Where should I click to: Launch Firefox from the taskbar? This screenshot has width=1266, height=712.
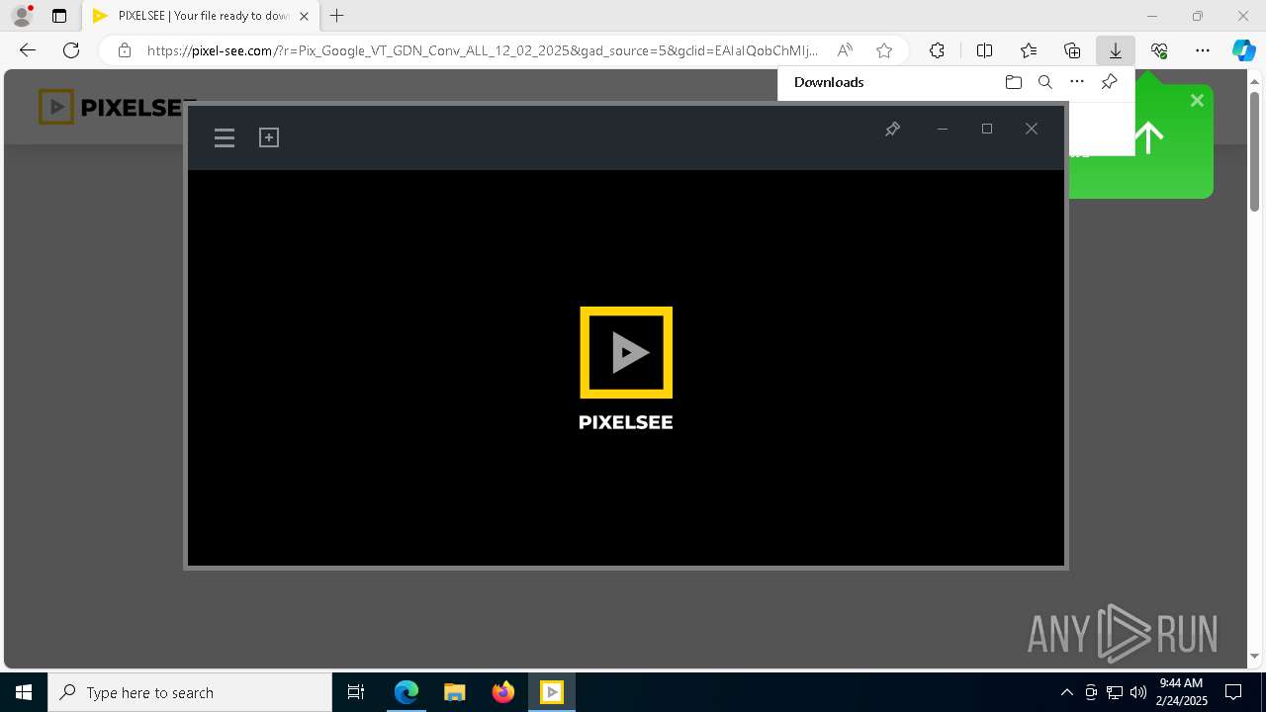point(503,692)
